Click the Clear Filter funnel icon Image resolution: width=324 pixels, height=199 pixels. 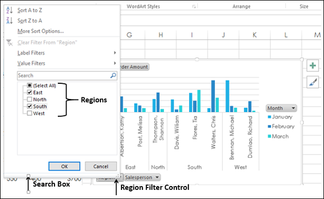[10, 43]
